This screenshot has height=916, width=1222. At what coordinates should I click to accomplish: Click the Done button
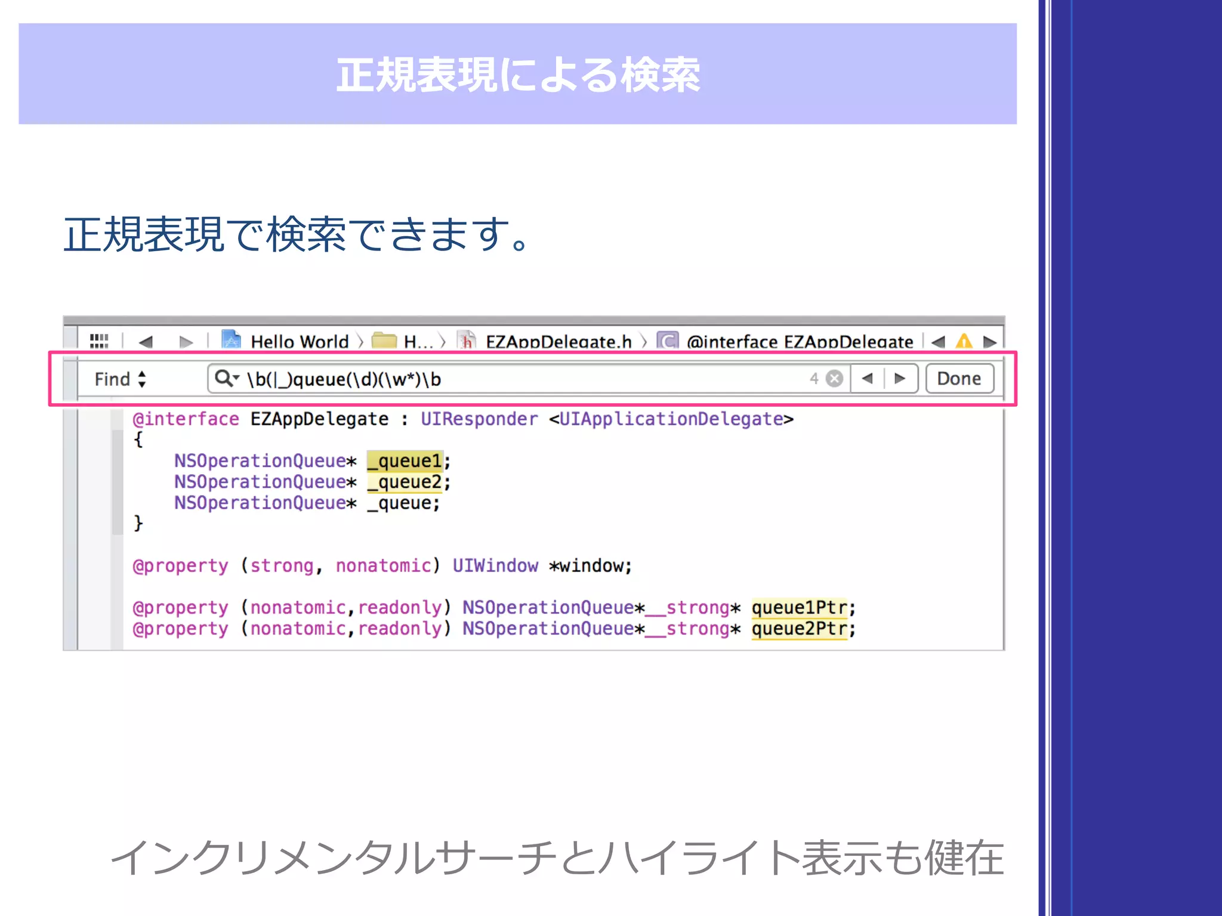pos(959,378)
